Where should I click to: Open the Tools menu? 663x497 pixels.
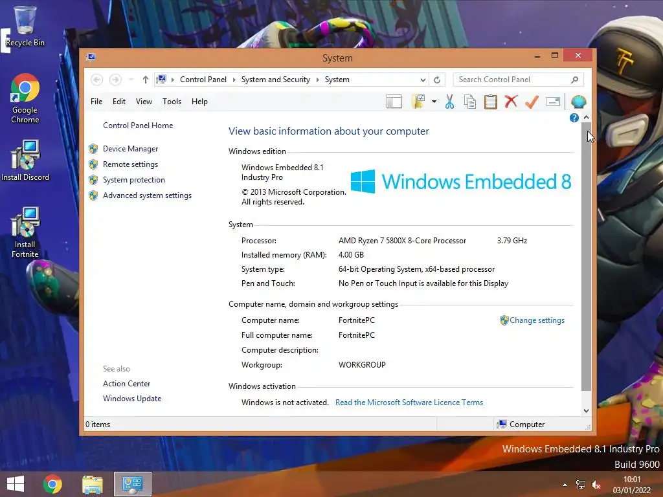tap(172, 102)
